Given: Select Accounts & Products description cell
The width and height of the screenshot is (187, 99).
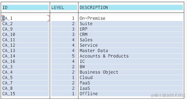Looking at the screenshot, I should click(131, 56).
